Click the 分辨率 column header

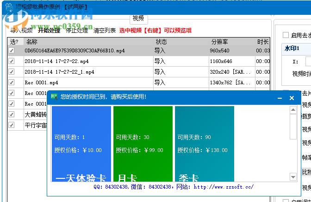coord(232,42)
